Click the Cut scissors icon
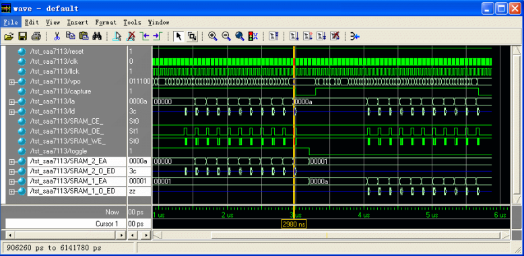This screenshot has height=256, width=524. pos(57,36)
